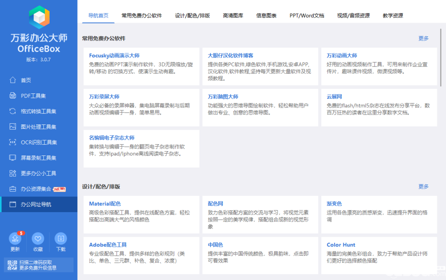Click 更多 beside 常用免费办公软件 heading
446x280 pixels.
tap(423, 38)
